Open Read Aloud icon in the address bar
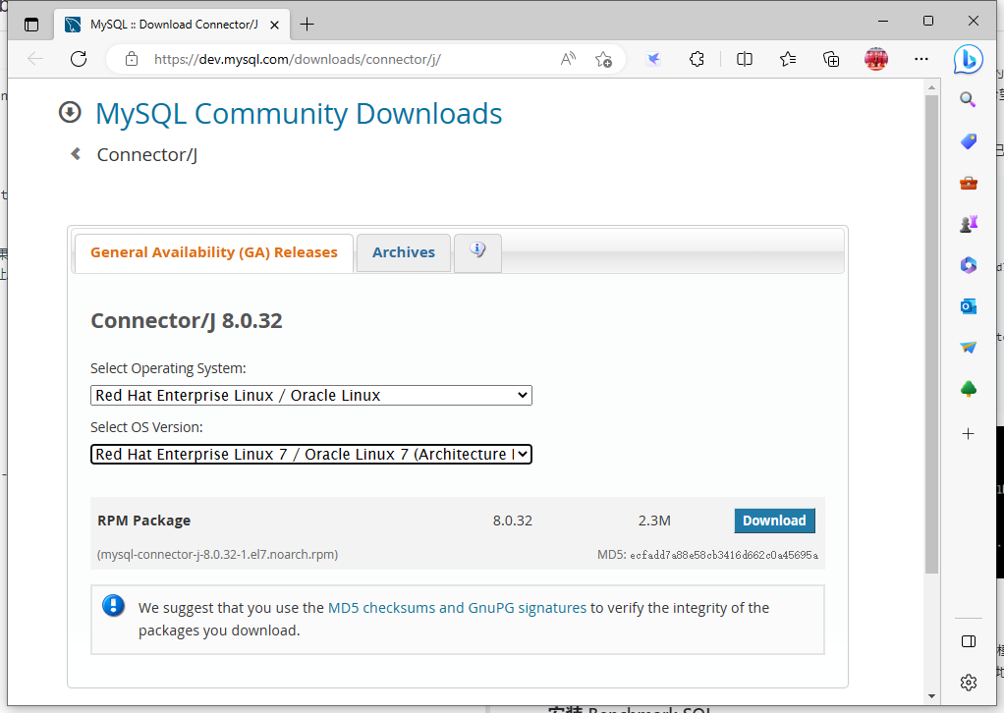 point(568,59)
